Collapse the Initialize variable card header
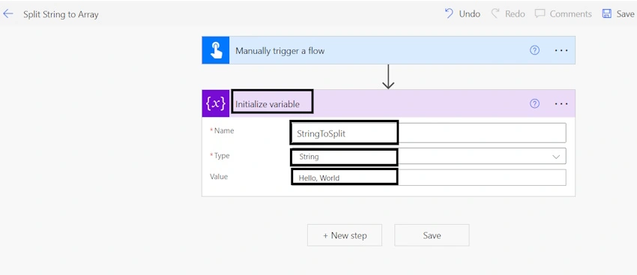 tap(388, 103)
